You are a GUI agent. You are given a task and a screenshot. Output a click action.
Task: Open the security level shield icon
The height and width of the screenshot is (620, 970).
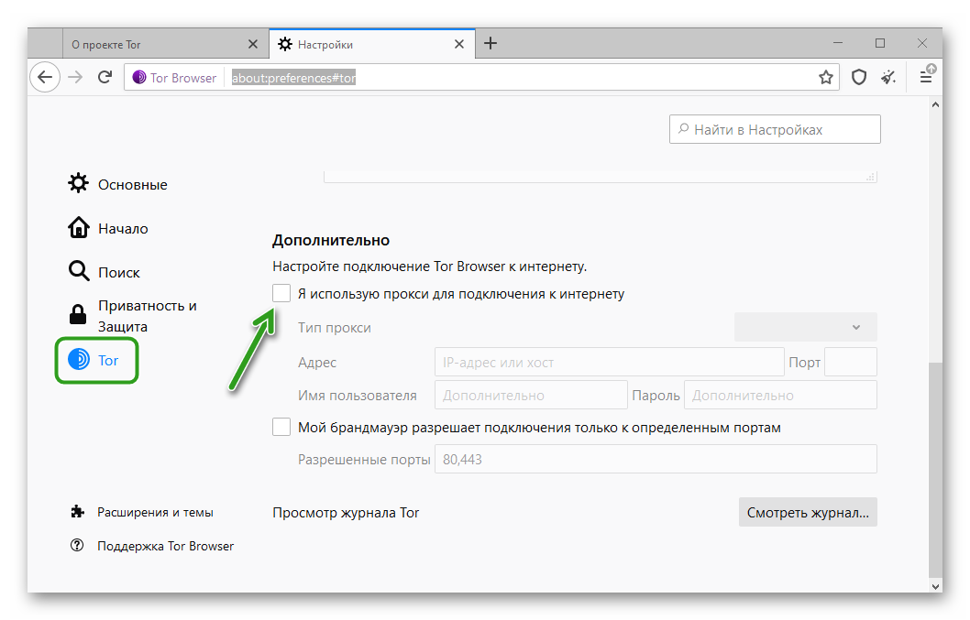(x=859, y=77)
